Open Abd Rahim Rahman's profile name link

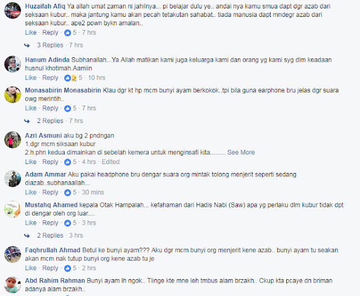[55, 281]
